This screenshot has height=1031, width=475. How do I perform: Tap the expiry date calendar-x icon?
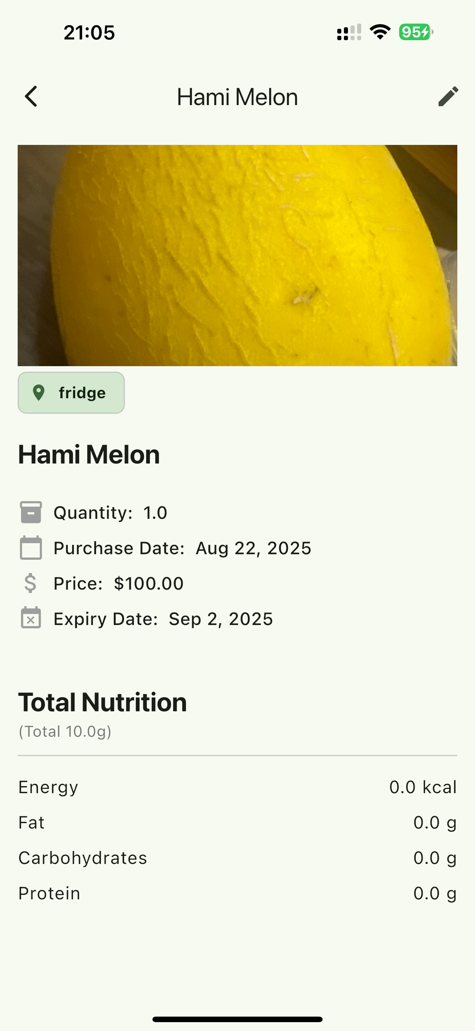tap(31, 618)
